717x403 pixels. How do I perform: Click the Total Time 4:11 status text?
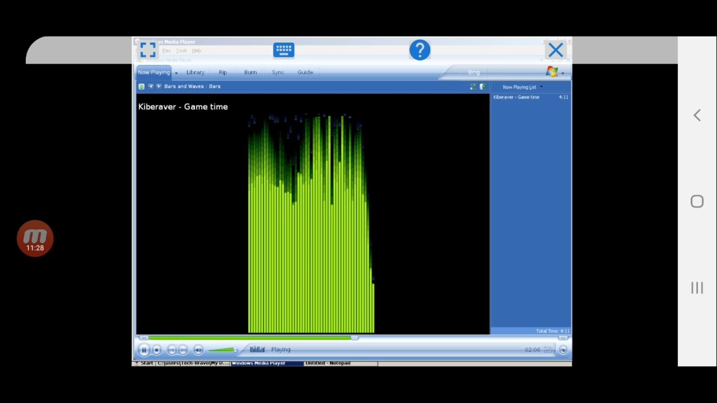pos(552,331)
